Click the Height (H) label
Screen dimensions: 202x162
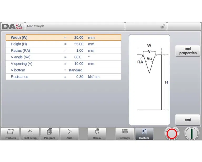coord(19,44)
